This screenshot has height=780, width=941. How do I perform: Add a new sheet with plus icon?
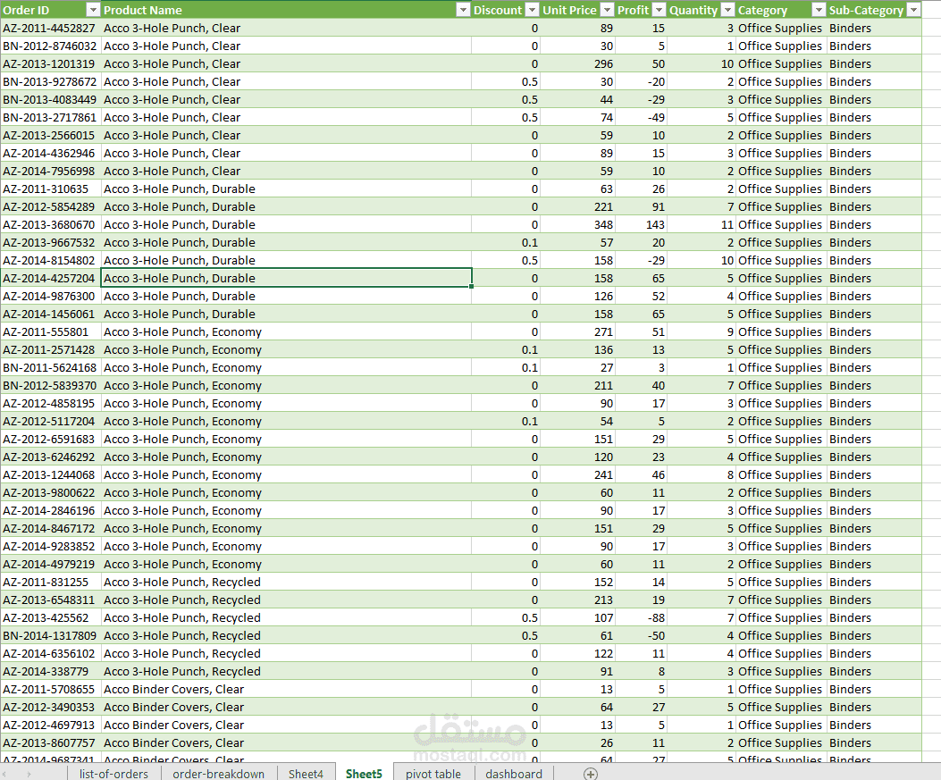click(591, 774)
